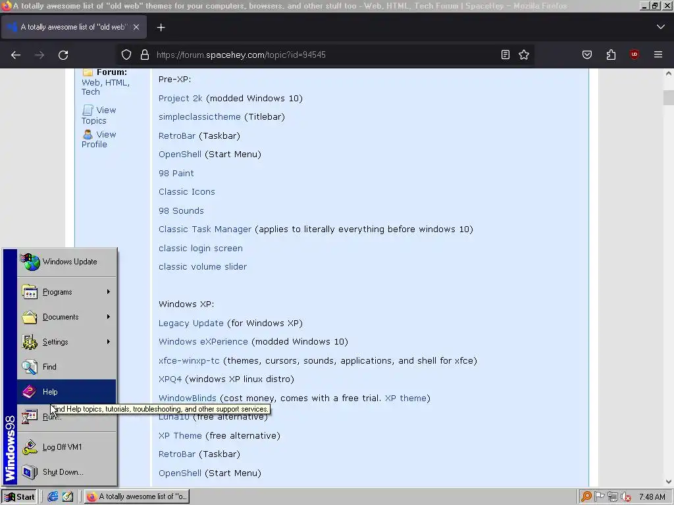Click the Shut Down monitor icon
674x505 pixels.
point(29,472)
